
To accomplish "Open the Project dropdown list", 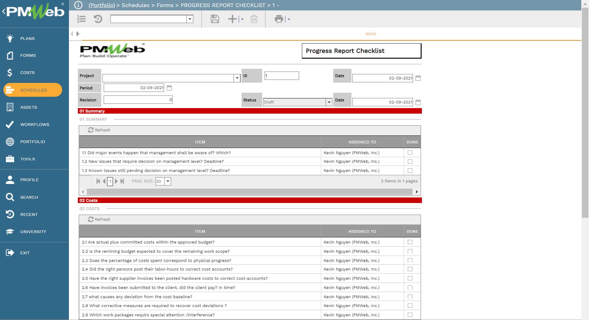I will point(237,78).
